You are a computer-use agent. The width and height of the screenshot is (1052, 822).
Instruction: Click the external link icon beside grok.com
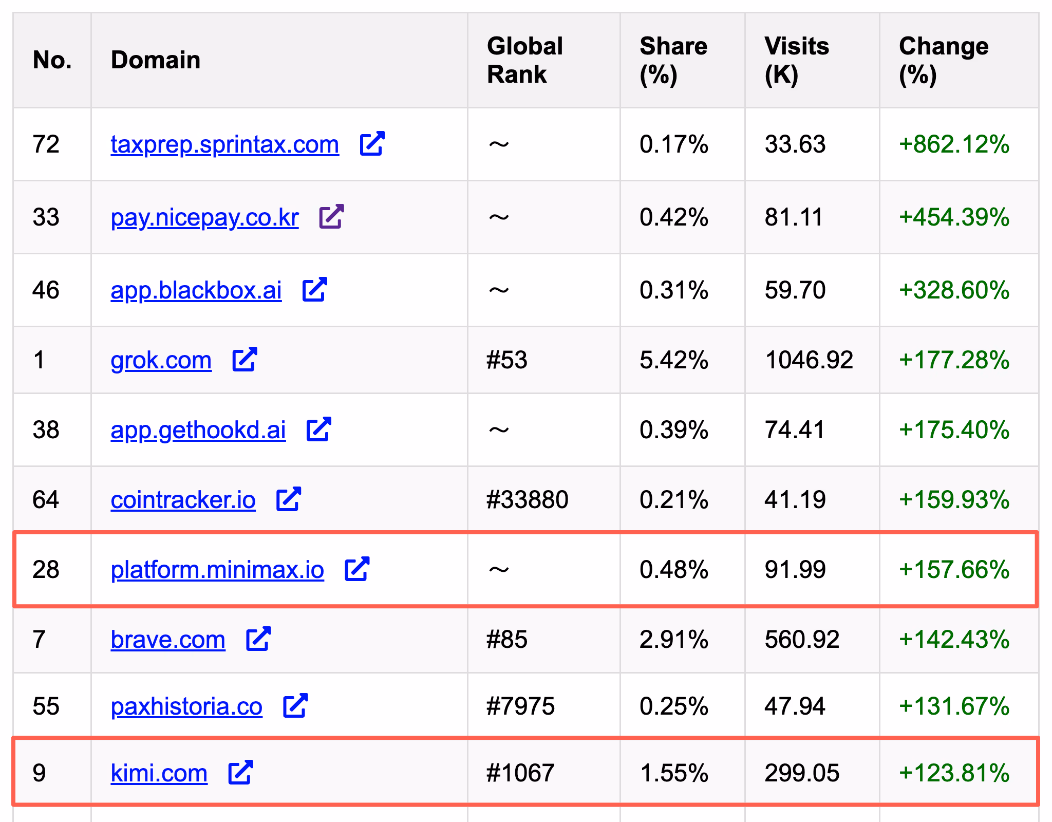click(245, 360)
